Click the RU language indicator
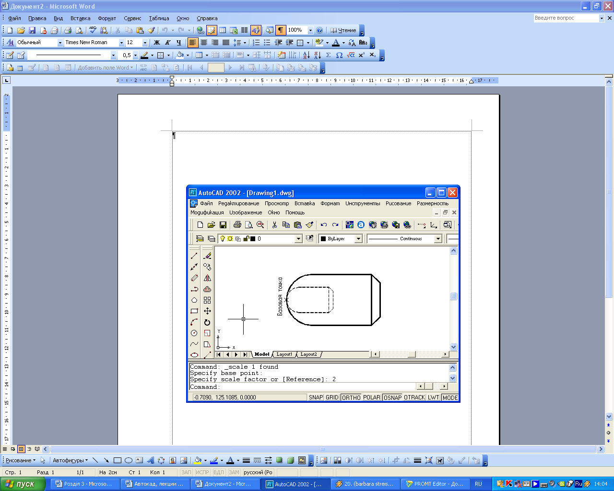This screenshot has width=614, height=491. (x=478, y=484)
